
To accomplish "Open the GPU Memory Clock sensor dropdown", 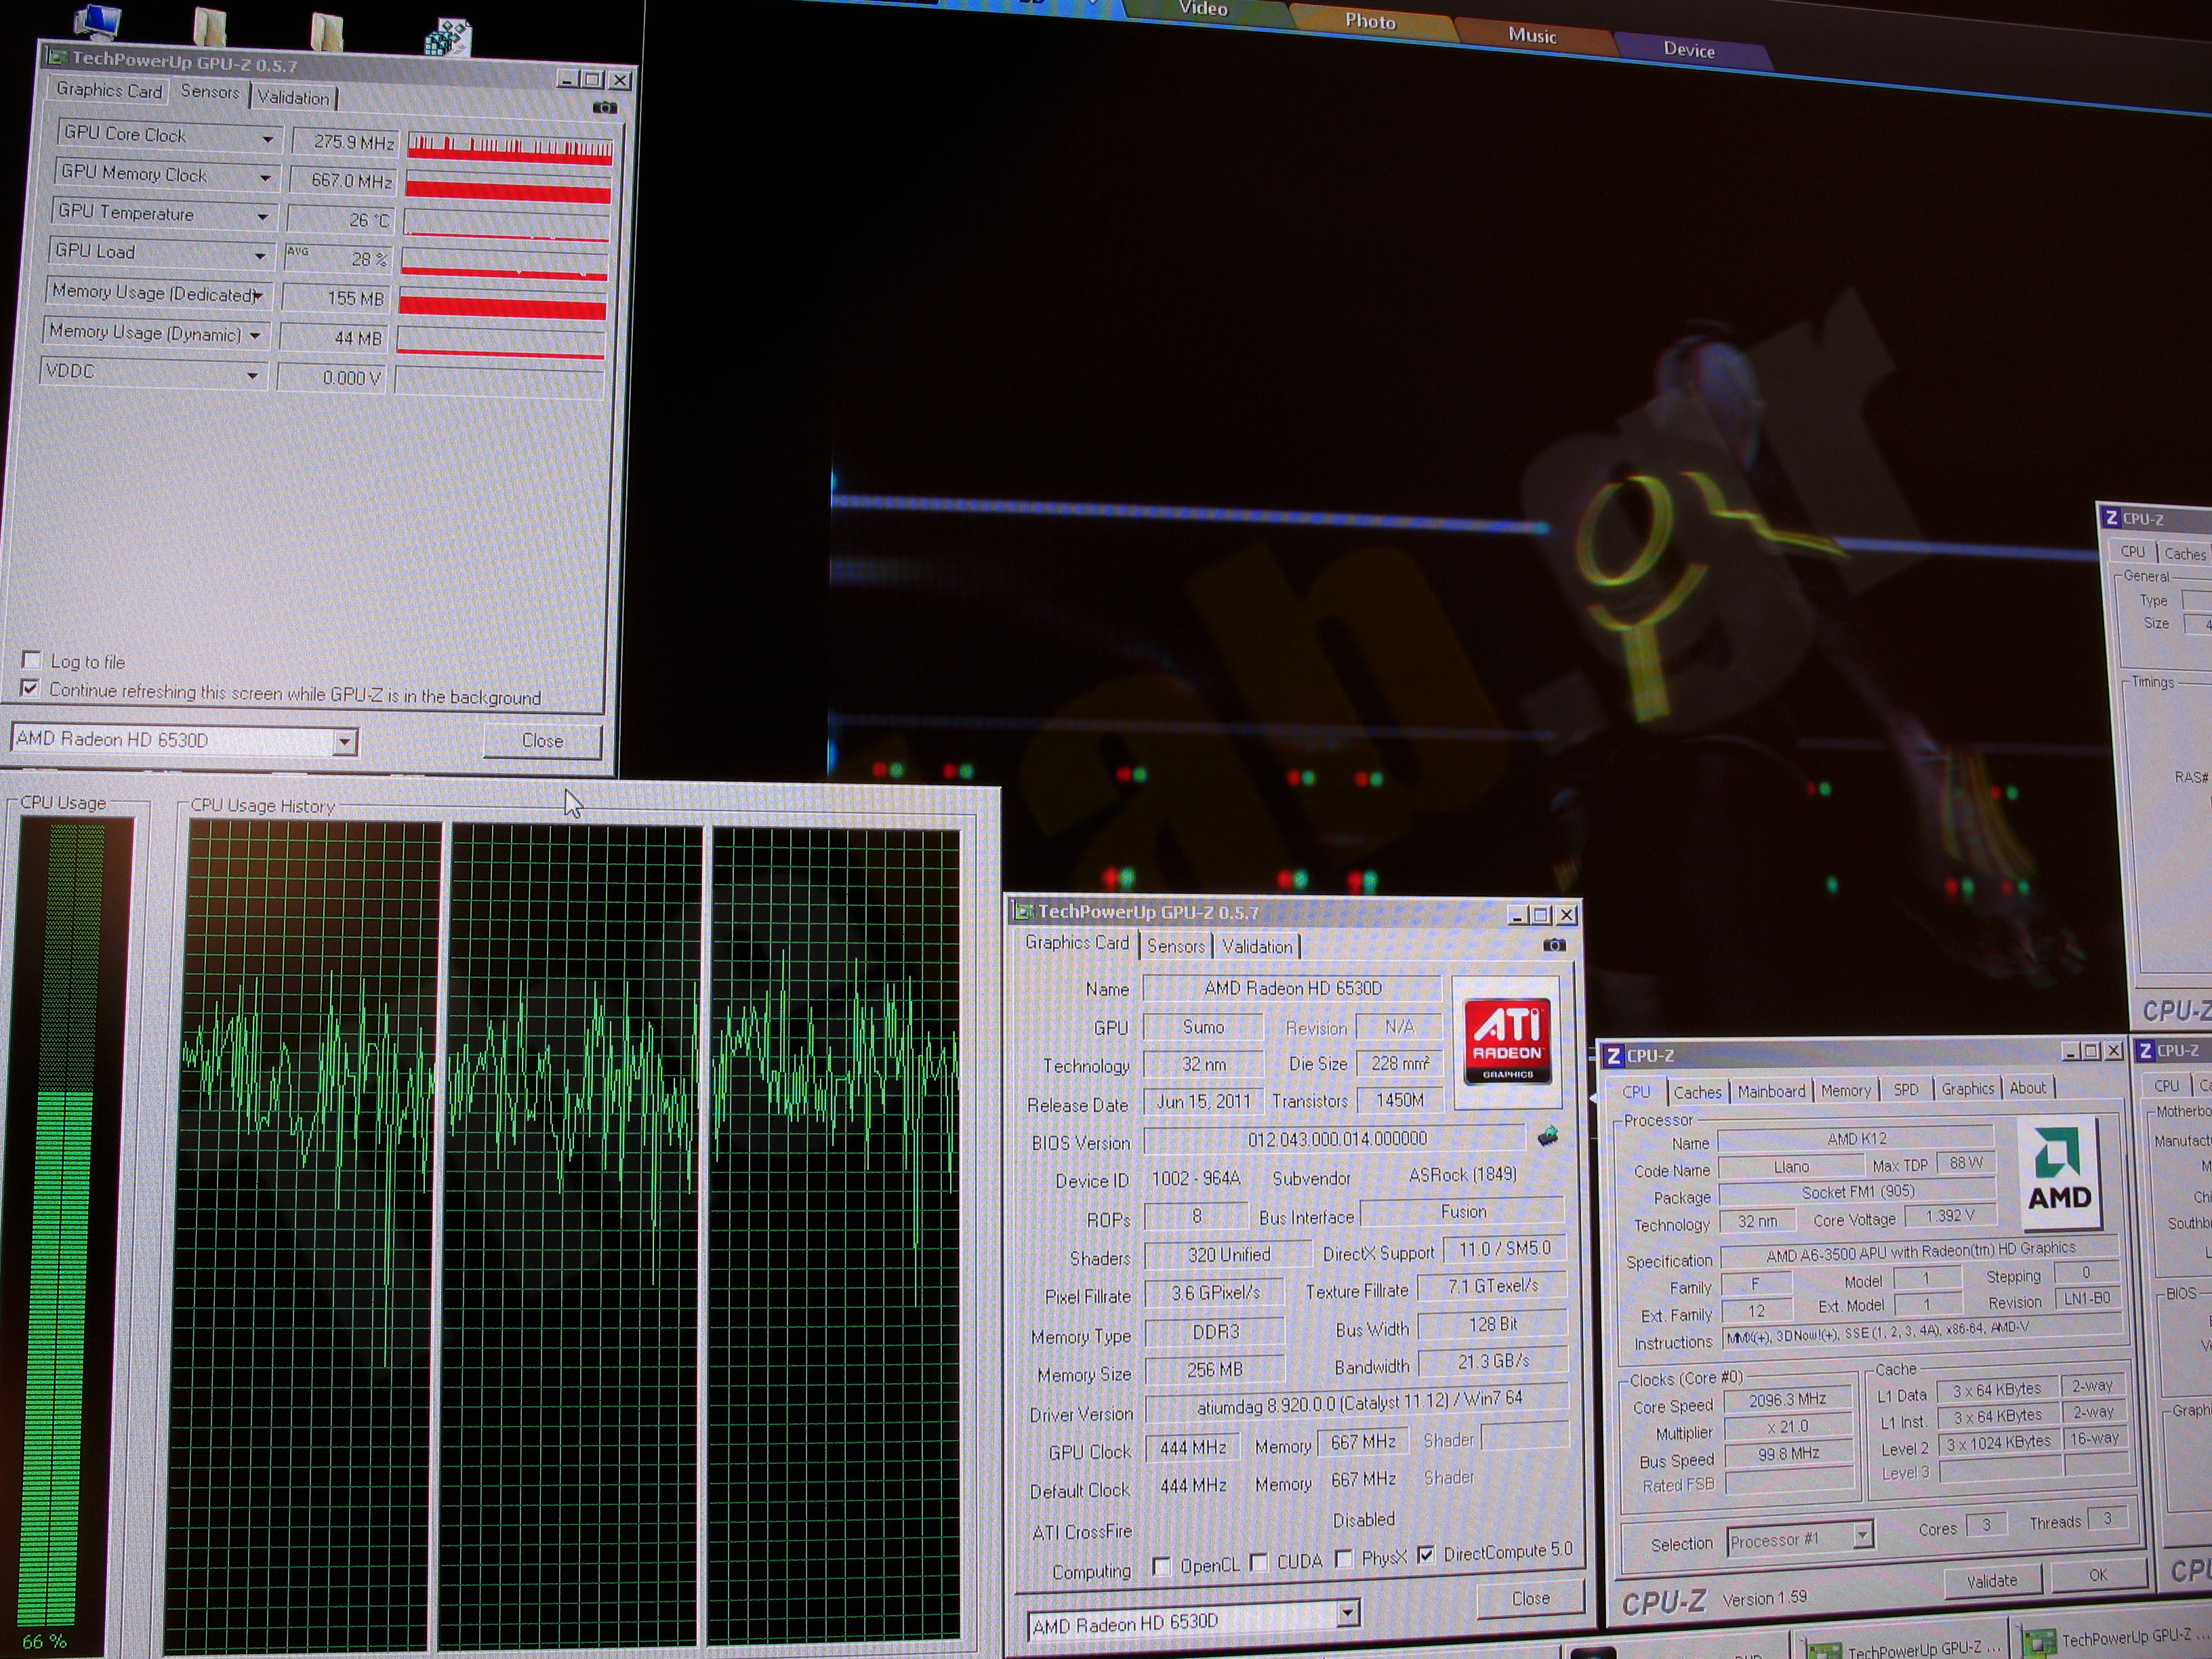I will point(265,178).
